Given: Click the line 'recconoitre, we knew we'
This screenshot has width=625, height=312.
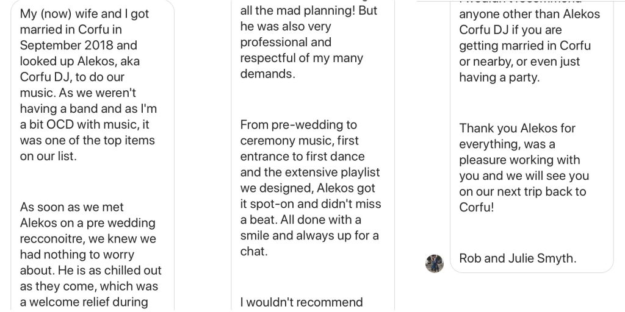Looking at the screenshot, I should (88, 239).
